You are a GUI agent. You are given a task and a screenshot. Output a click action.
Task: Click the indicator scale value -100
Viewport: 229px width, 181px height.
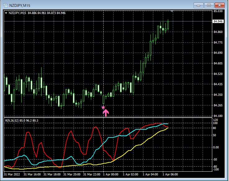[216, 169]
